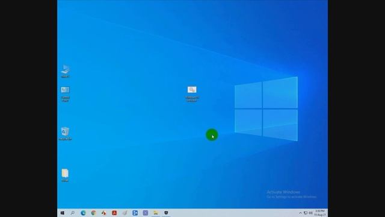Image resolution: width=385 pixels, height=217 pixels.
Task: Select the yellow folder desktop icon
Action: (65, 175)
